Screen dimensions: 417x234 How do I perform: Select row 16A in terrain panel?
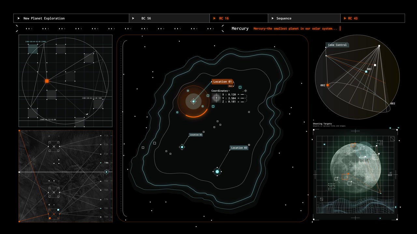(x=106, y=190)
